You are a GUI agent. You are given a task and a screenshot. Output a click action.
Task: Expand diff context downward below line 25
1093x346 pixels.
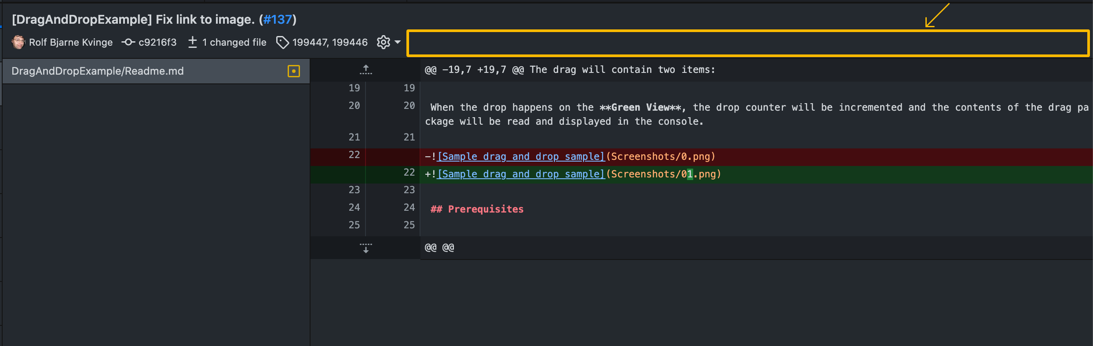(x=366, y=248)
